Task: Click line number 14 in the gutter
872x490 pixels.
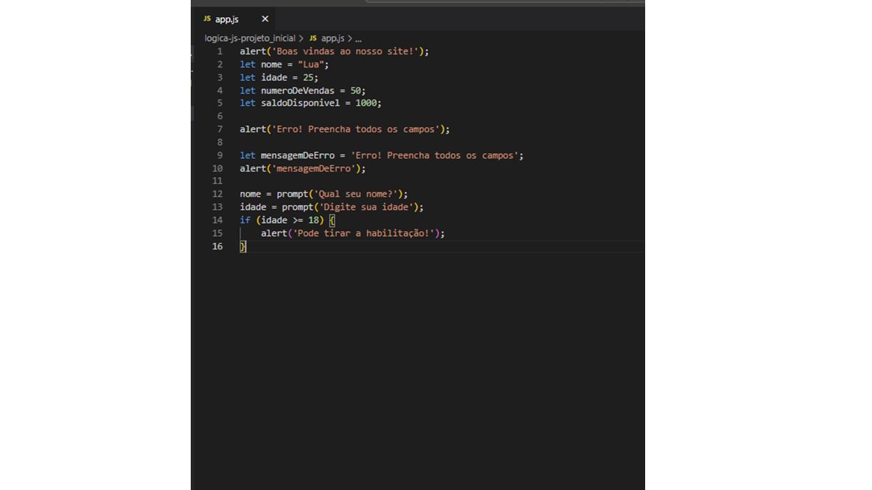Action: pos(217,220)
